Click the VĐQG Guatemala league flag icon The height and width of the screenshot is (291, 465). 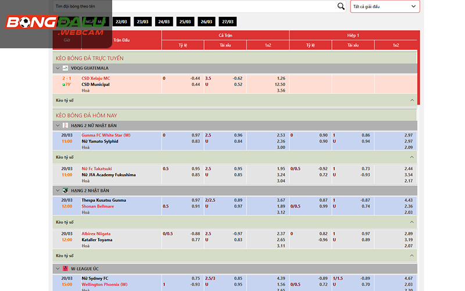point(65,68)
